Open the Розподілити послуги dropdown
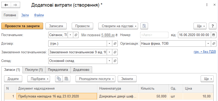Viewport: 218px width, 101px height. coord(95,79)
